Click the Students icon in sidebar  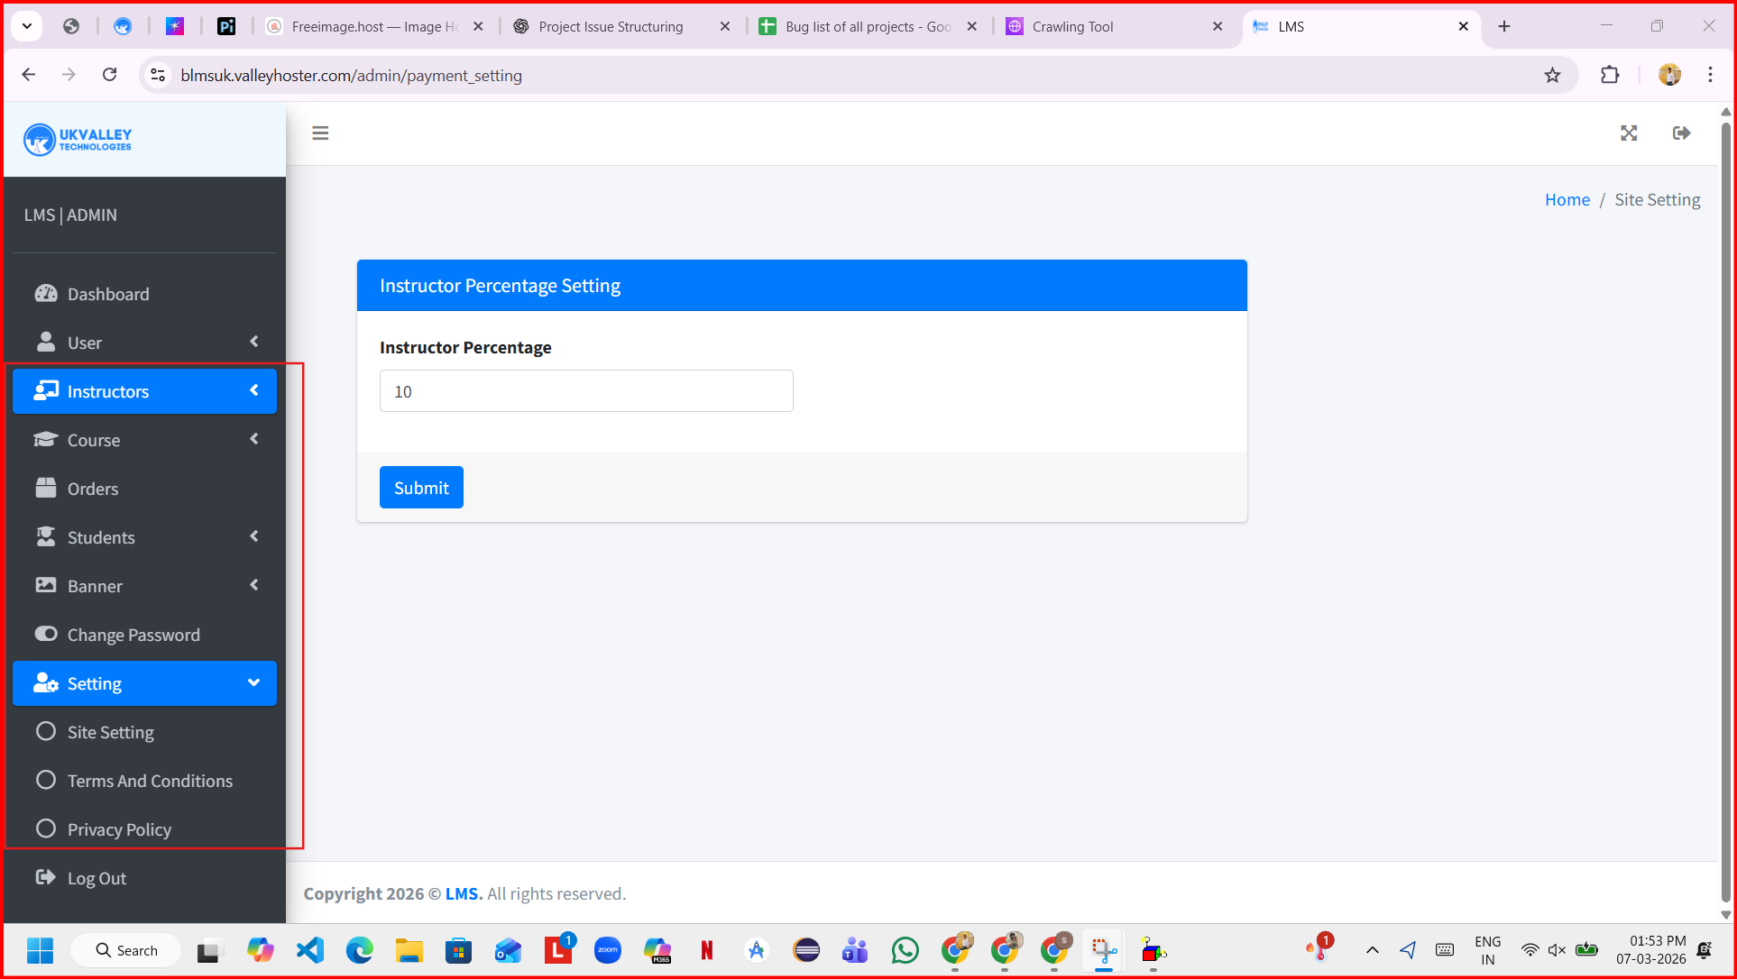[46, 537]
